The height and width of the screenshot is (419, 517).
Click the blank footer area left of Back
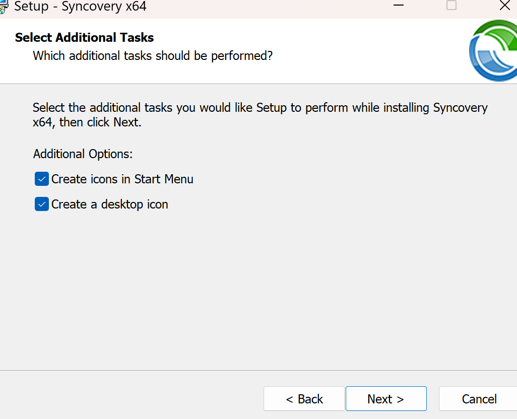[131, 398]
